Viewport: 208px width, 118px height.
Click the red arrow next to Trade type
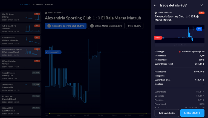click(179, 51)
